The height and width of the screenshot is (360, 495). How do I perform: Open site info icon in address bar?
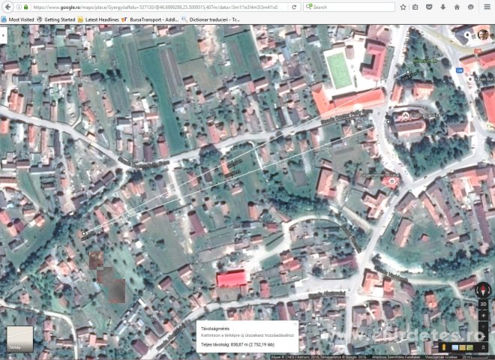coord(19,7)
